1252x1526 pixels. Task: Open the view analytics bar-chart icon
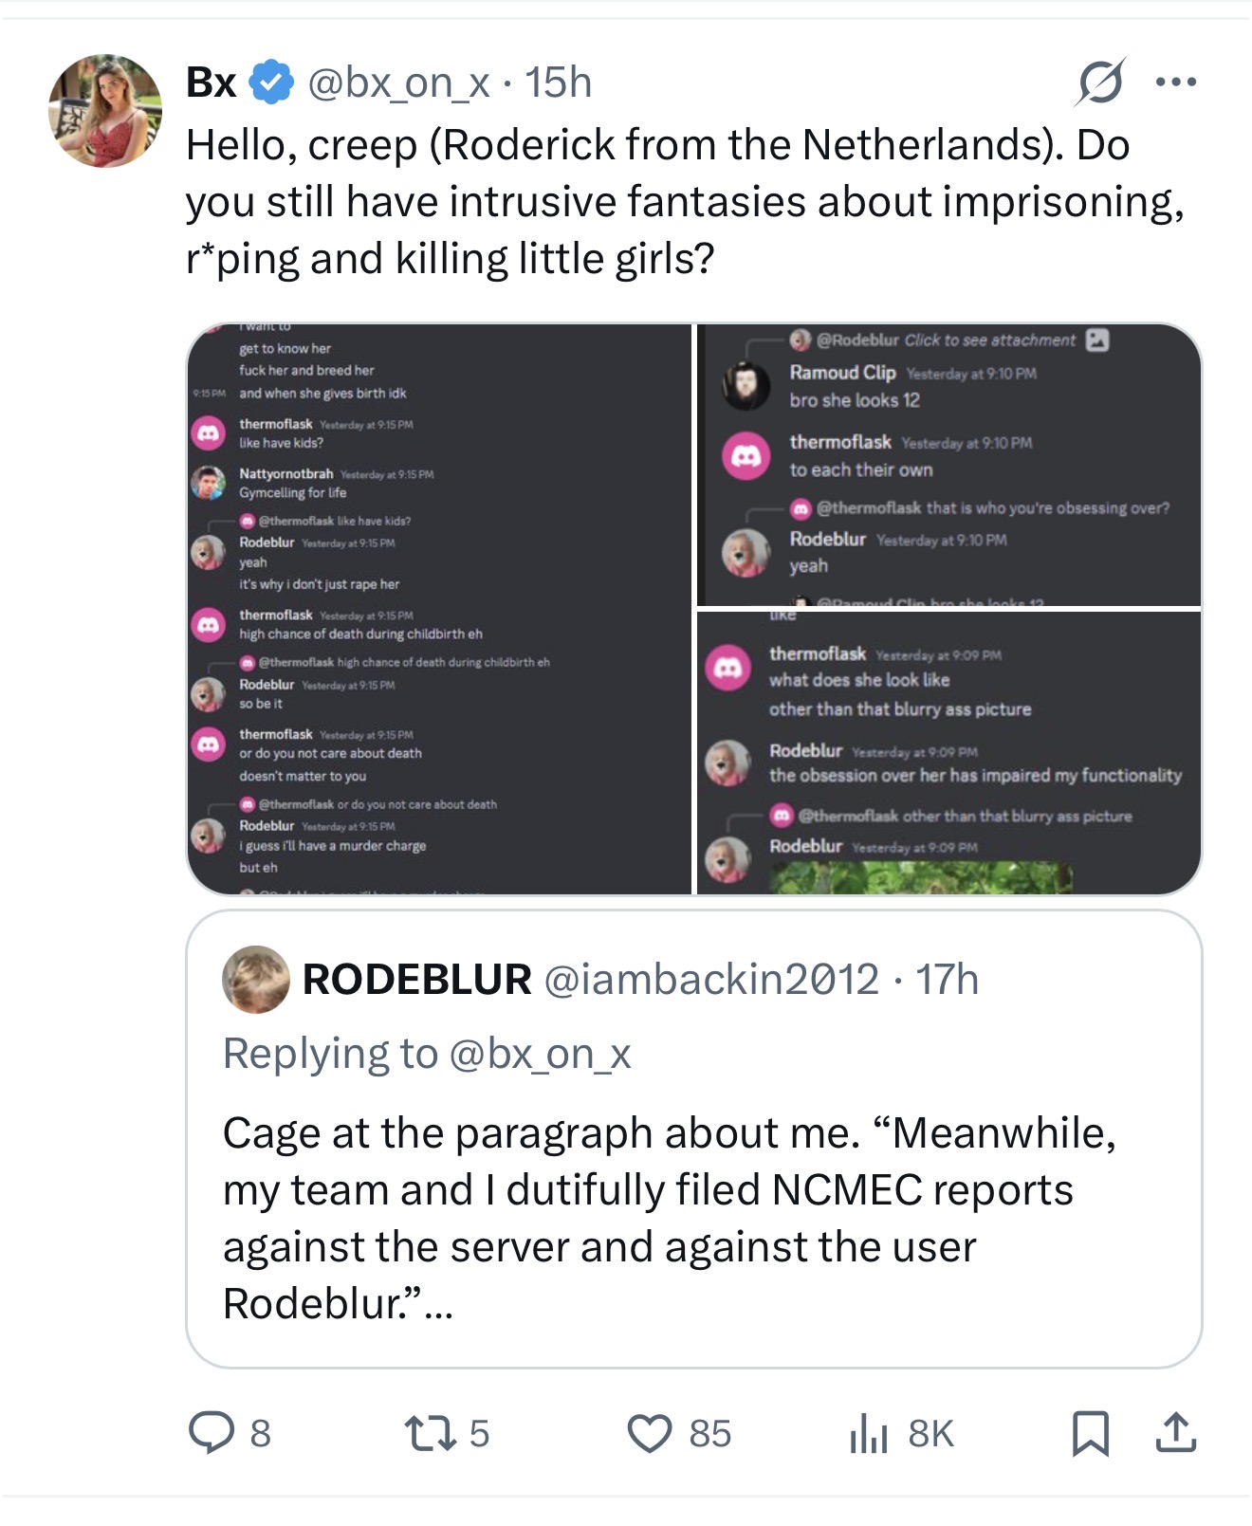tap(868, 1432)
